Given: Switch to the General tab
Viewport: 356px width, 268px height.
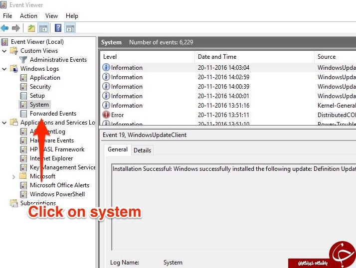Looking at the screenshot, I should (118, 149).
